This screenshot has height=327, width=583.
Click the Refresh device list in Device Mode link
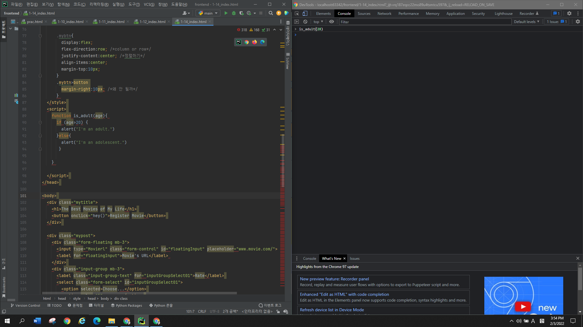pos(332,310)
